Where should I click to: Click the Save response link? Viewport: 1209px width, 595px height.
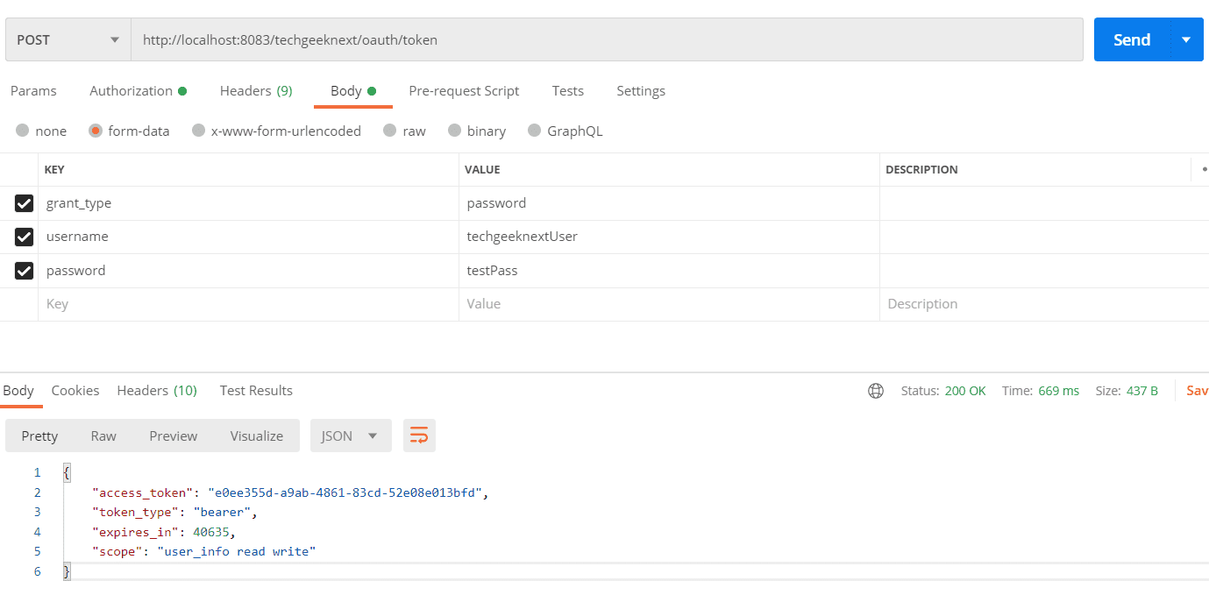point(1198,391)
